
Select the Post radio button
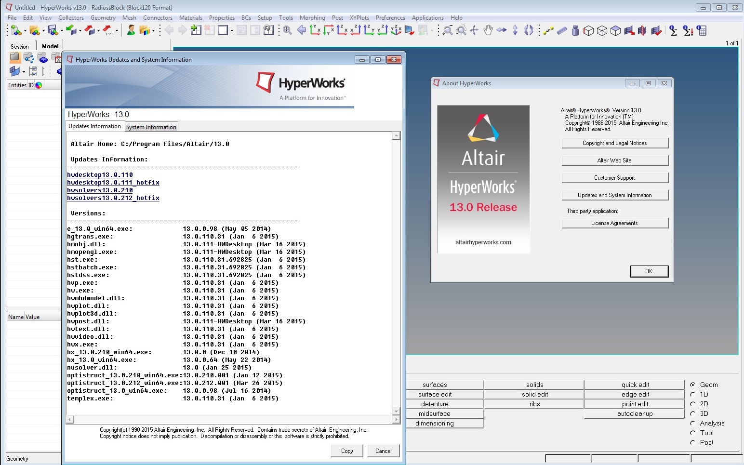click(692, 442)
